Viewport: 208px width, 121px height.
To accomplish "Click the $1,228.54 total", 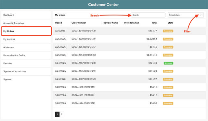I will 152,39.
